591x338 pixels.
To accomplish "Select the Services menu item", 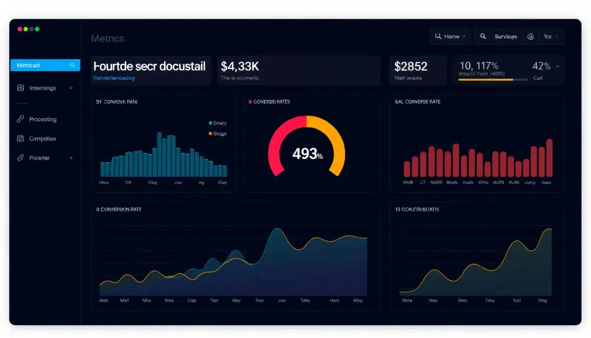I will (x=505, y=37).
